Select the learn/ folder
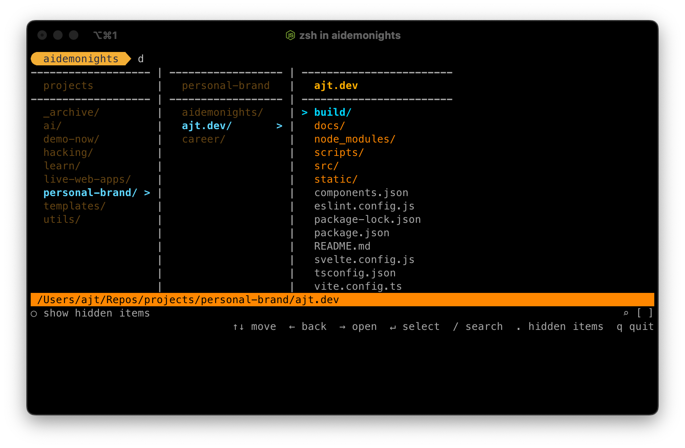This screenshot has height=448, width=685. (x=62, y=166)
